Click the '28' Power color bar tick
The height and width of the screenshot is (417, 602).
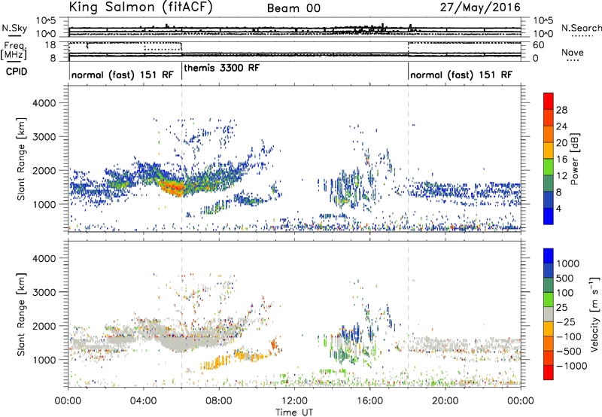tap(561, 110)
